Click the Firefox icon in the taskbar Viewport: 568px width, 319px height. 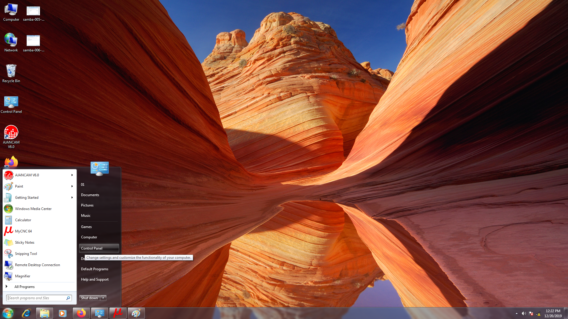tap(81, 313)
